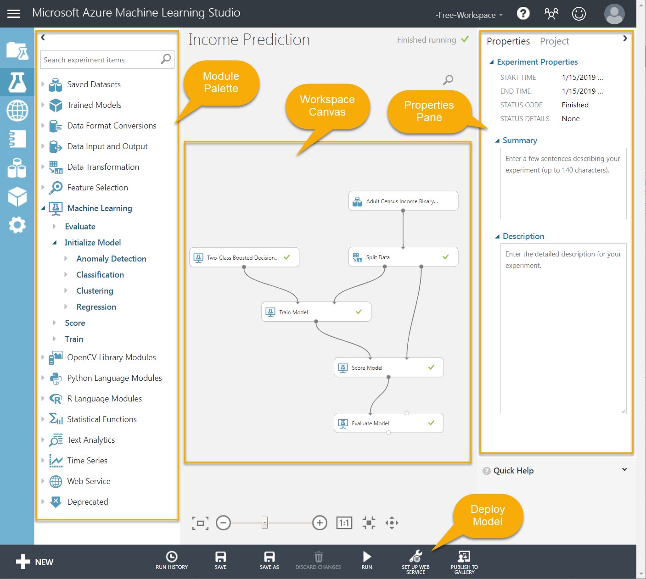Click the zoom in plus icon
This screenshot has height=579, width=646.
click(320, 523)
